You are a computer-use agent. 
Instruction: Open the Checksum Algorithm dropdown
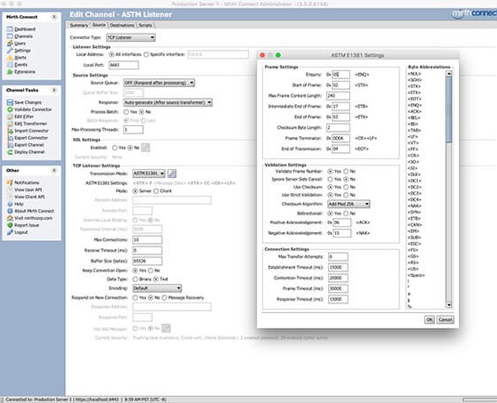coord(349,205)
